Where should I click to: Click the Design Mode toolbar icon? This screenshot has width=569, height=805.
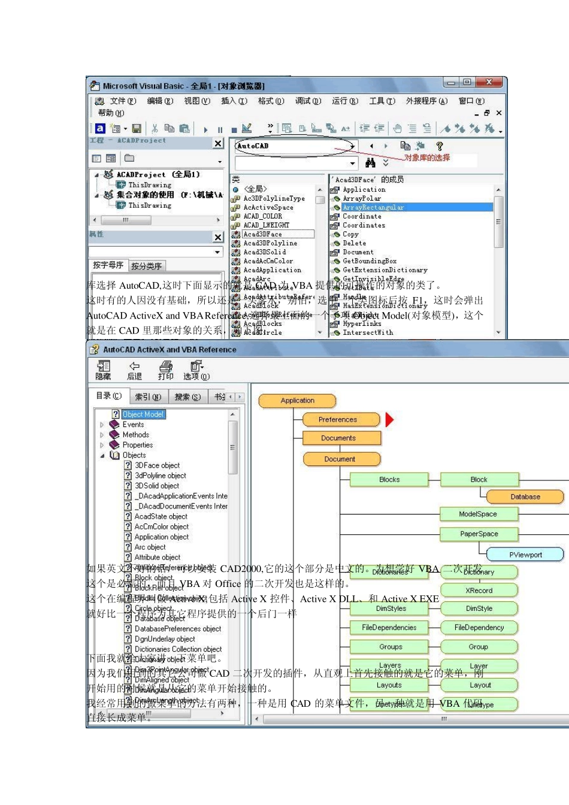coord(247,128)
